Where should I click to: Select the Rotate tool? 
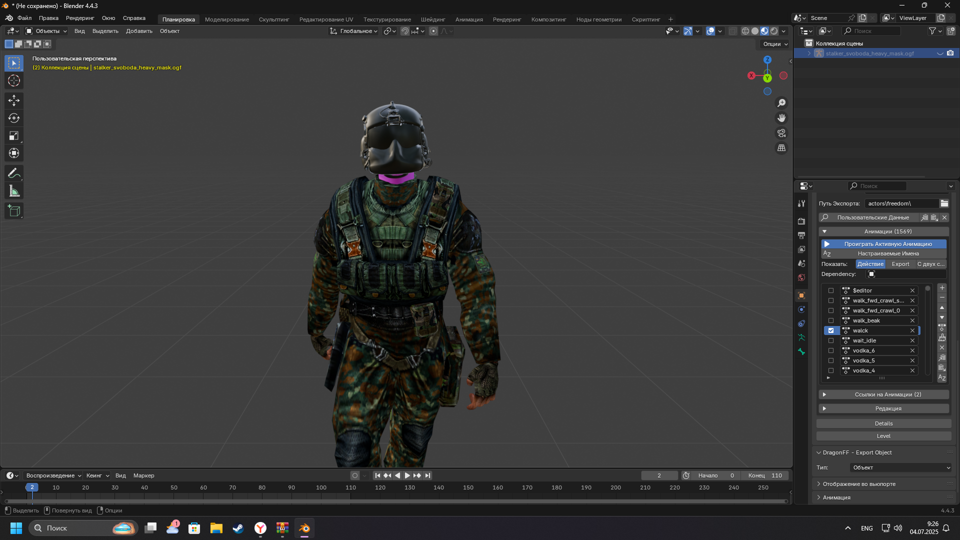[14, 118]
